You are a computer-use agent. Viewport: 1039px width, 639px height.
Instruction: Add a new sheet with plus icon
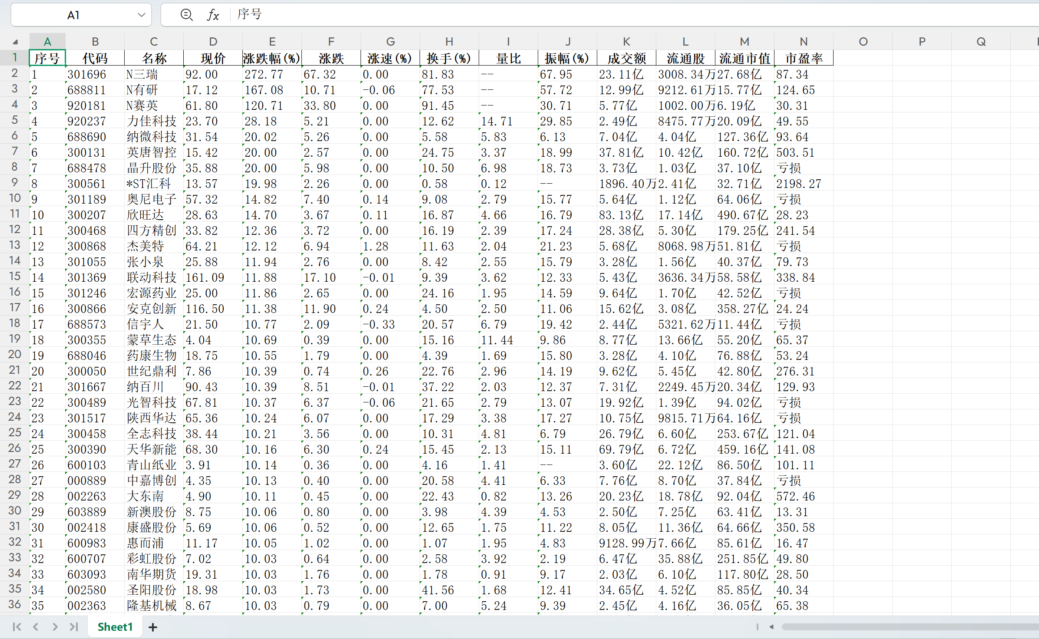tap(153, 627)
